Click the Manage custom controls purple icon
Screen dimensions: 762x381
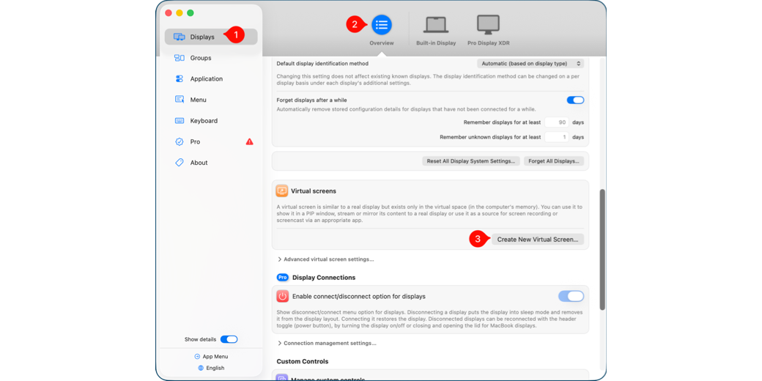click(282, 378)
